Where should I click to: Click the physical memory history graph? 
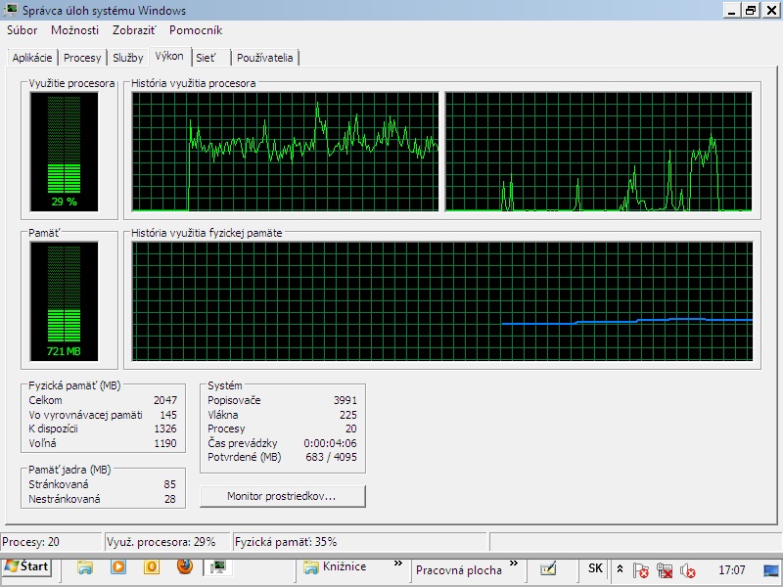(x=442, y=301)
